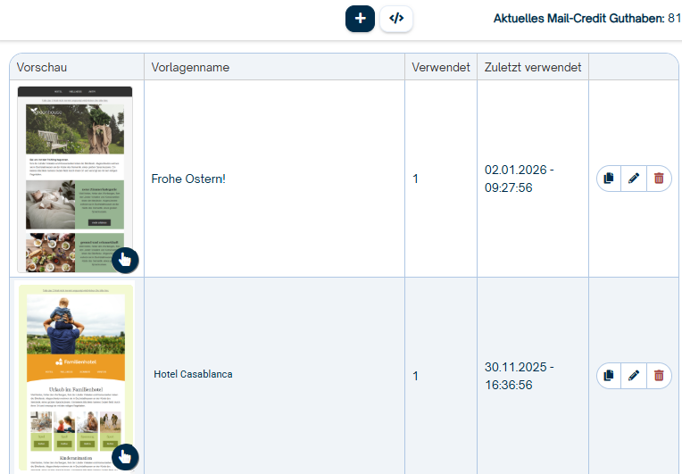Click the Vorschau column header

[42, 68]
